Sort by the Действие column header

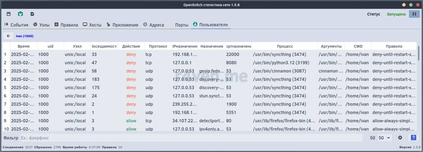(131, 46)
